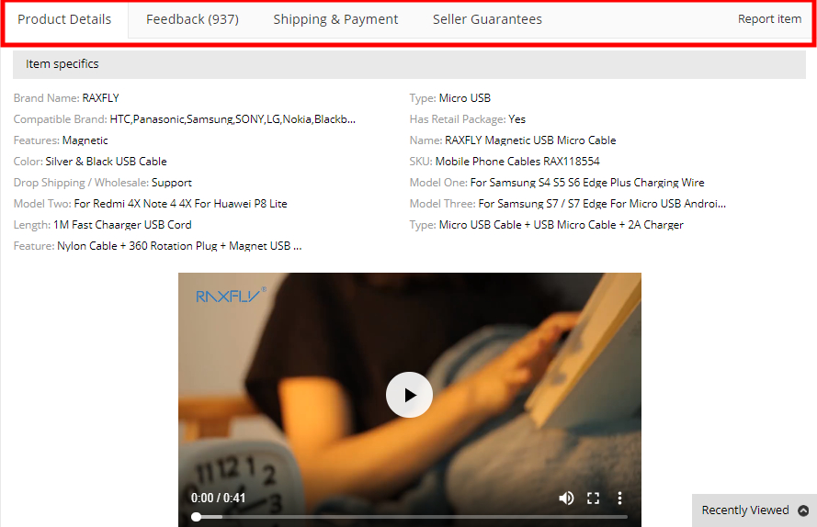This screenshot has height=527, width=817.
Task: Play the RAXFLY product video
Action: point(409,395)
